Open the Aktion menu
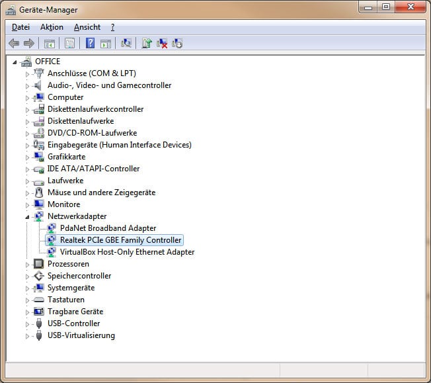 (x=52, y=27)
